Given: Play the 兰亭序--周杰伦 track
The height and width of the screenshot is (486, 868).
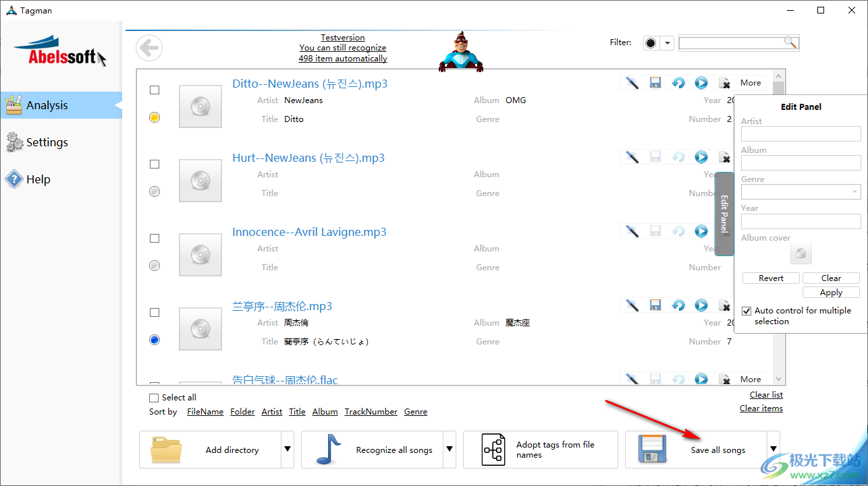Looking at the screenshot, I should click(701, 305).
